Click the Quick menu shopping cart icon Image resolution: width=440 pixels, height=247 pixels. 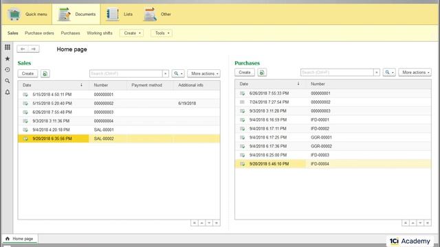click(14, 14)
